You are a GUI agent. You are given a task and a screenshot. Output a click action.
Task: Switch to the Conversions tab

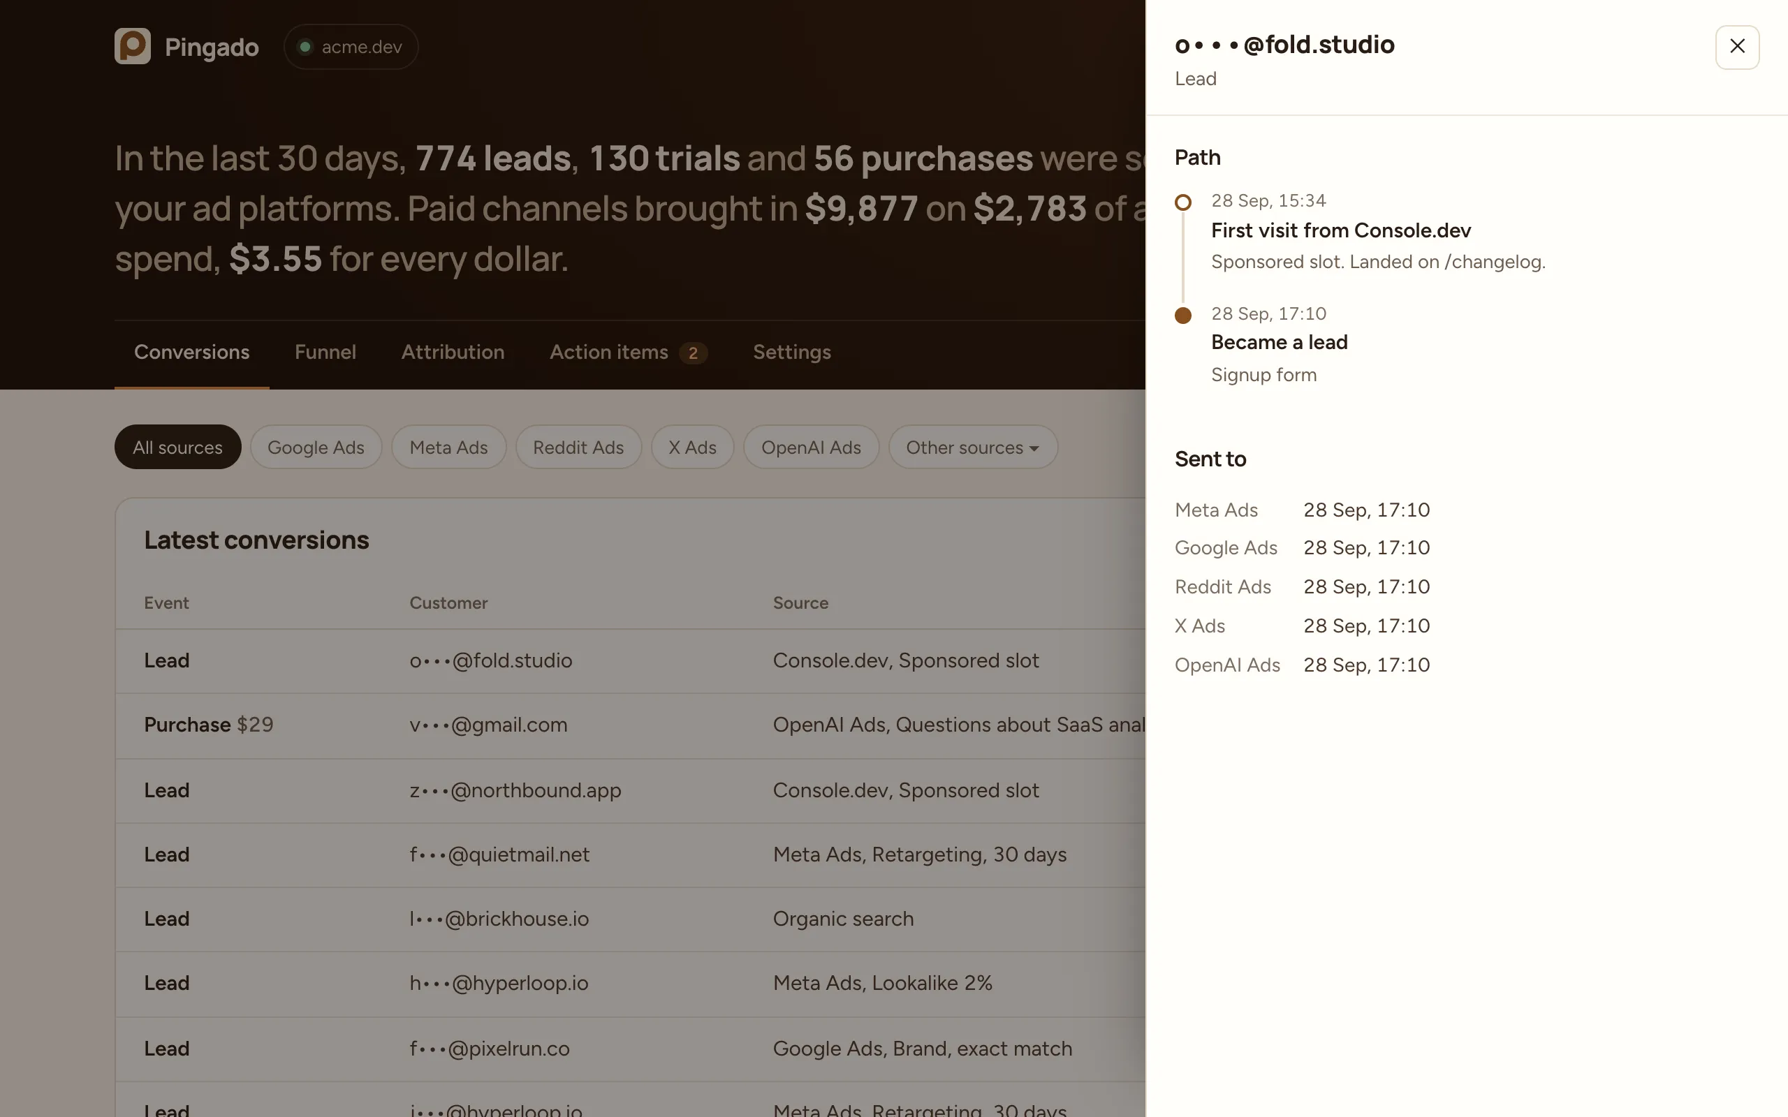click(x=191, y=352)
